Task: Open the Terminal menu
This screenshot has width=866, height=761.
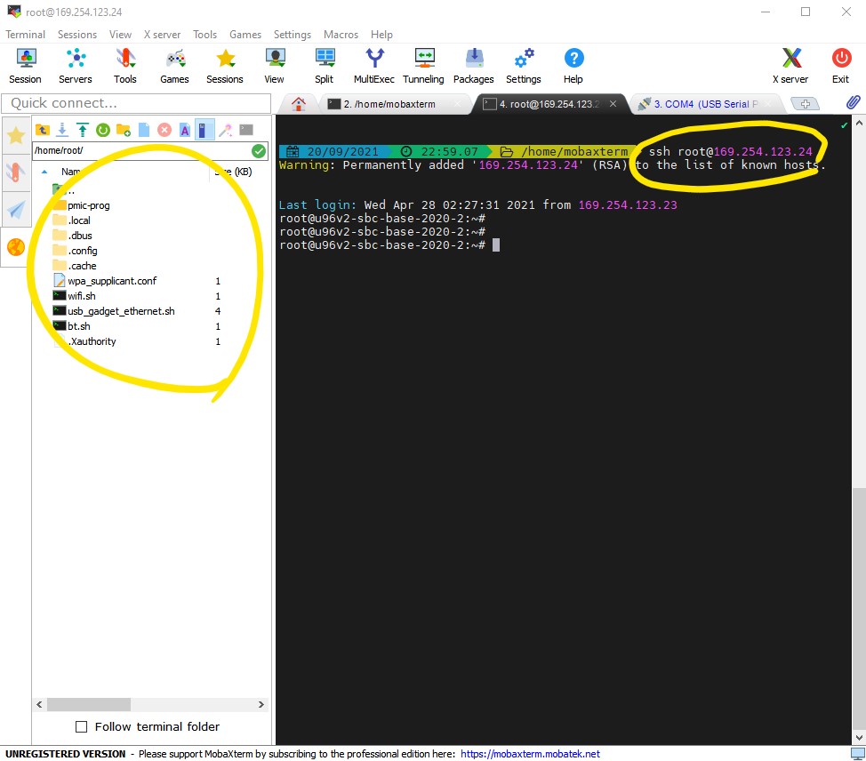Action: pos(26,35)
